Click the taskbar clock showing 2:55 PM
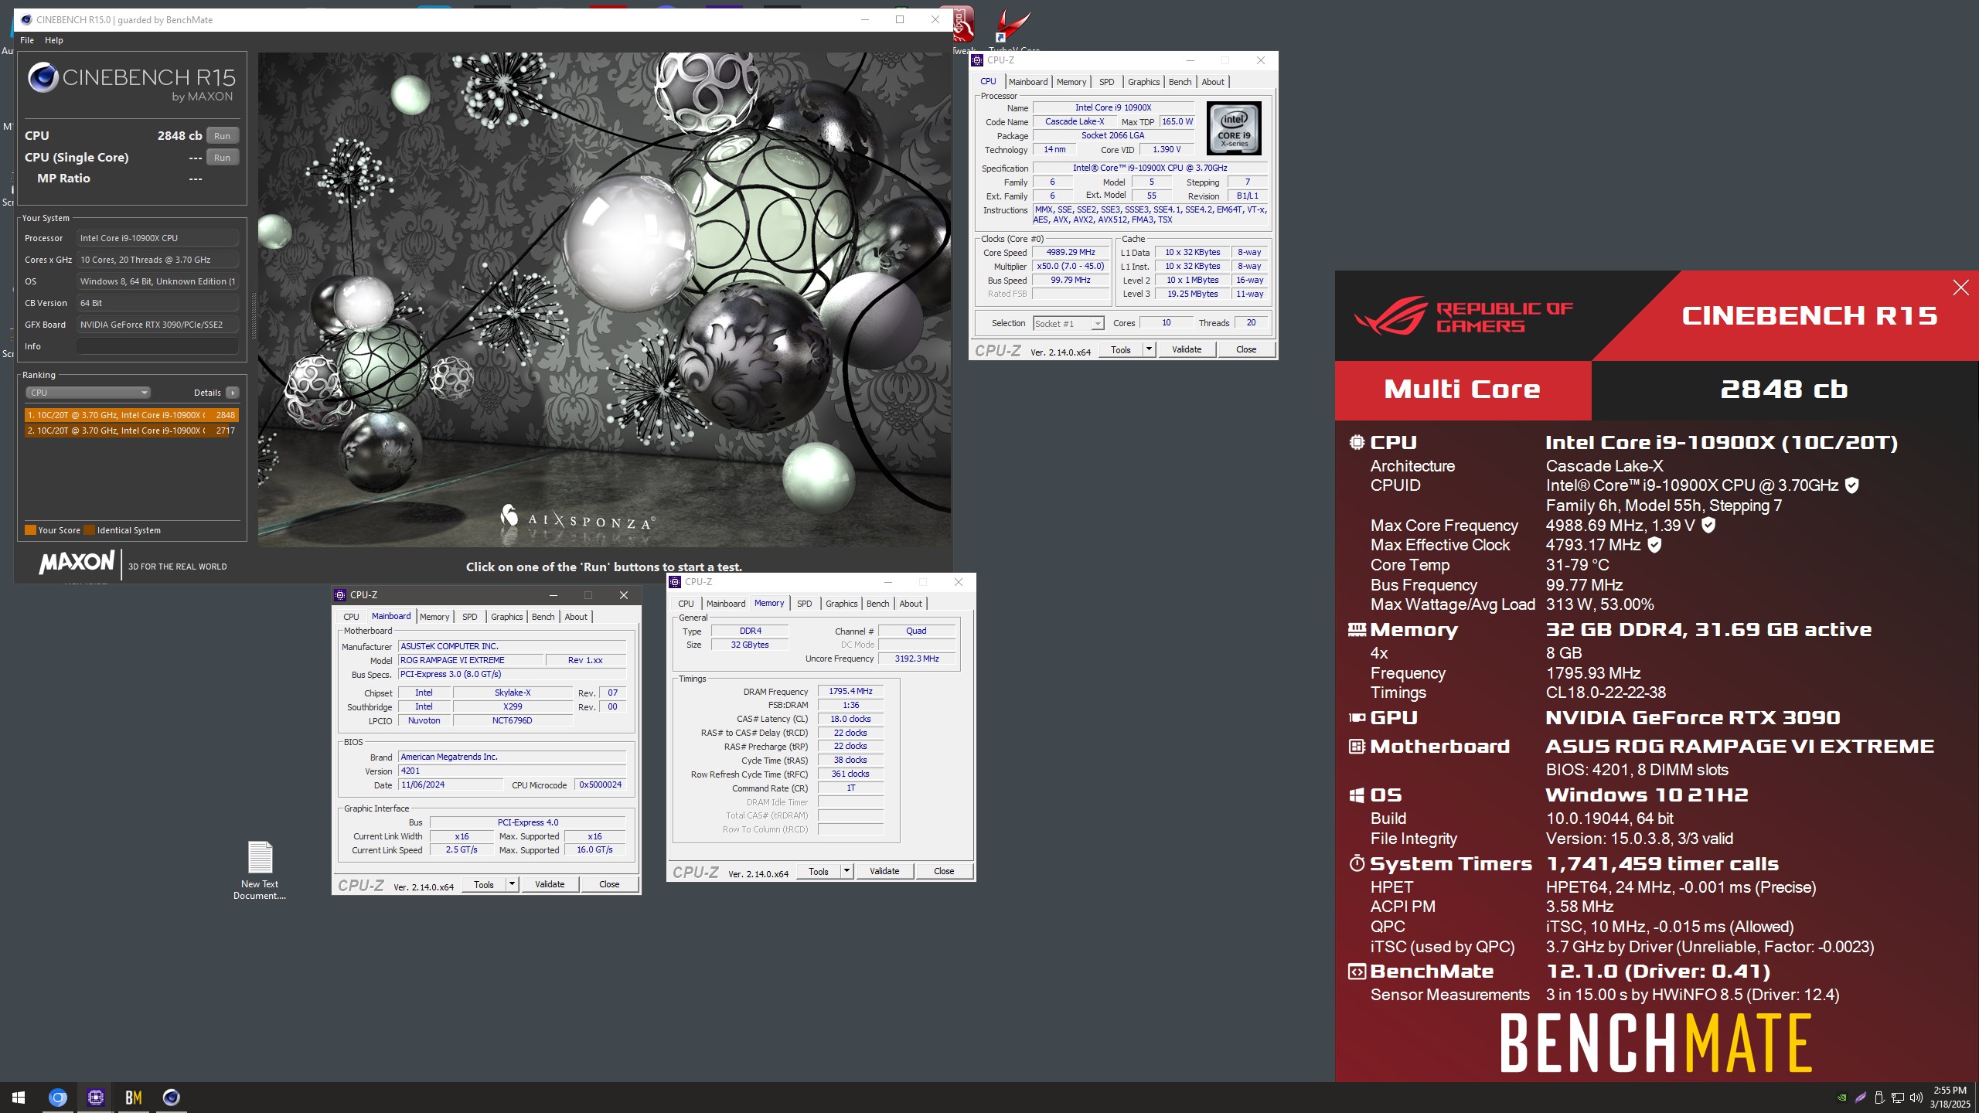The image size is (1979, 1113). pos(1950,1098)
